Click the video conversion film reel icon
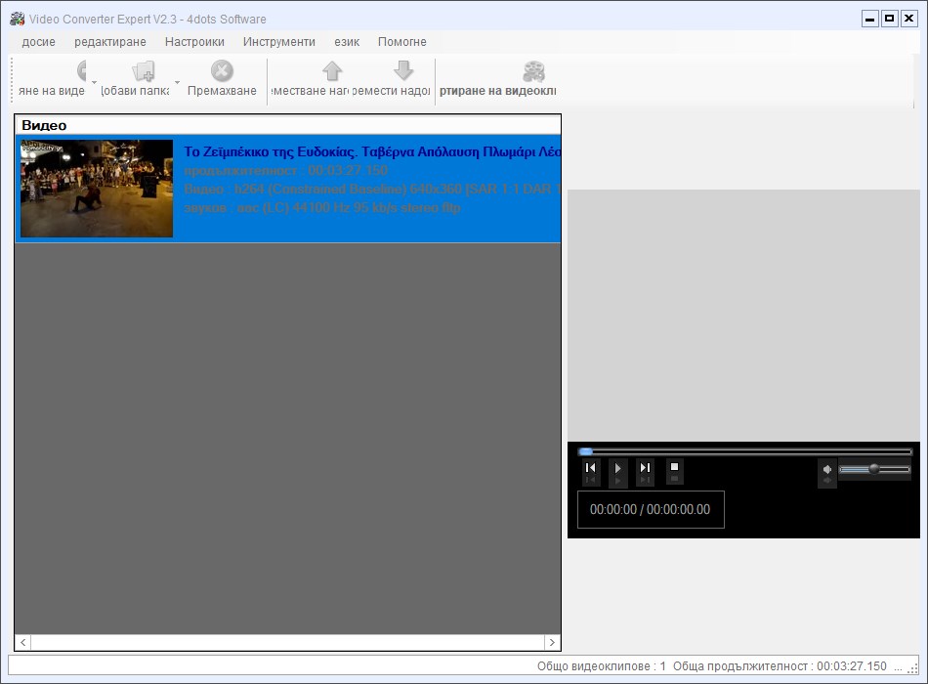The height and width of the screenshot is (684, 928). click(x=533, y=71)
